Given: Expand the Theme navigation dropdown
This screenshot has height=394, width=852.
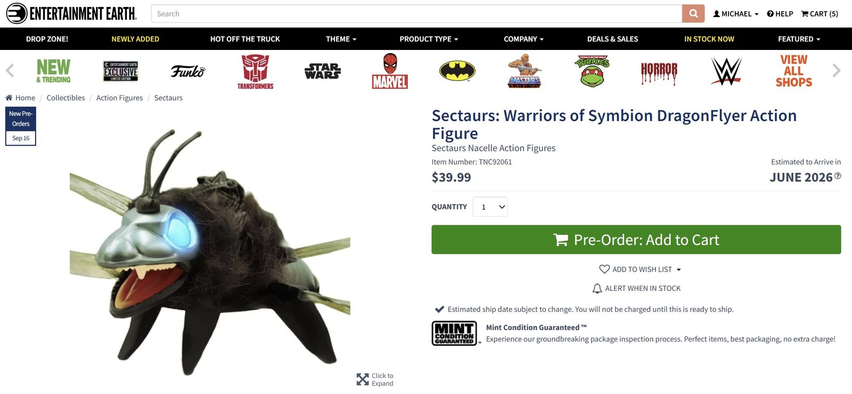Looking at the screenshot, I should point(341,38).
